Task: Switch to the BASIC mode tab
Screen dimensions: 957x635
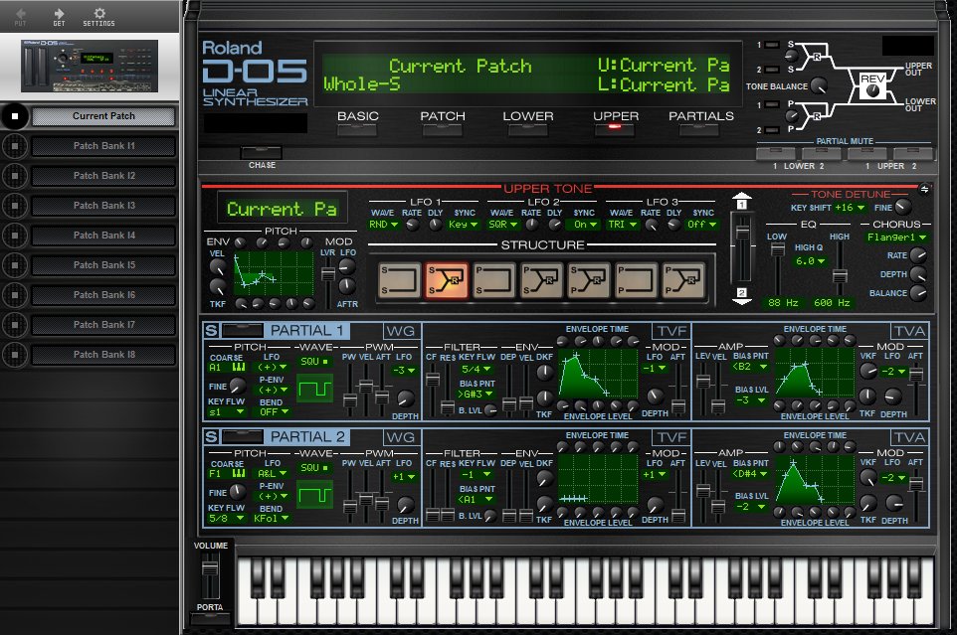Action: pos(358,129)
